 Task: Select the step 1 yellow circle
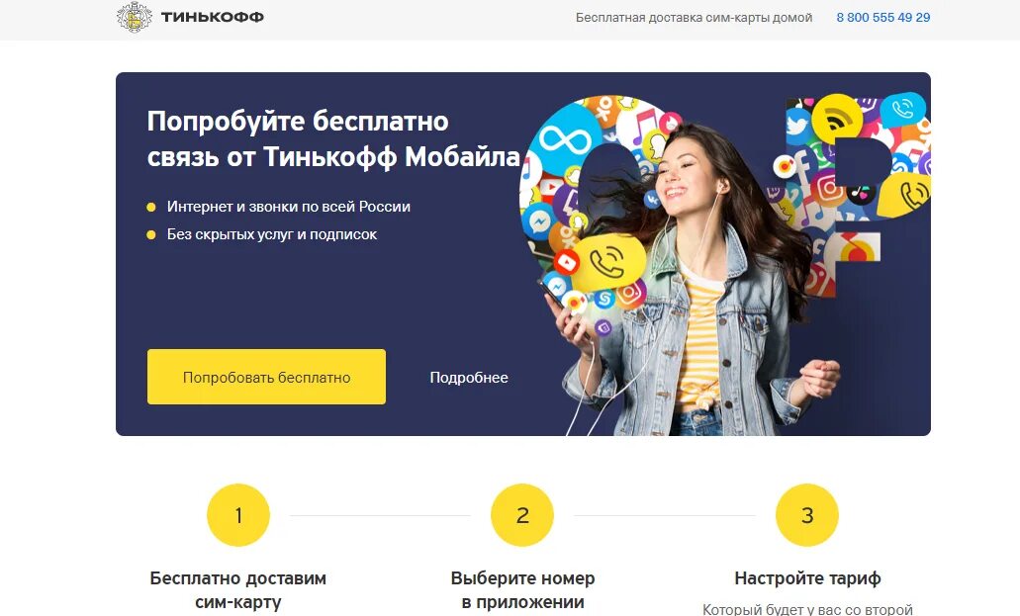pyautogui.click(x=238, y=515)
